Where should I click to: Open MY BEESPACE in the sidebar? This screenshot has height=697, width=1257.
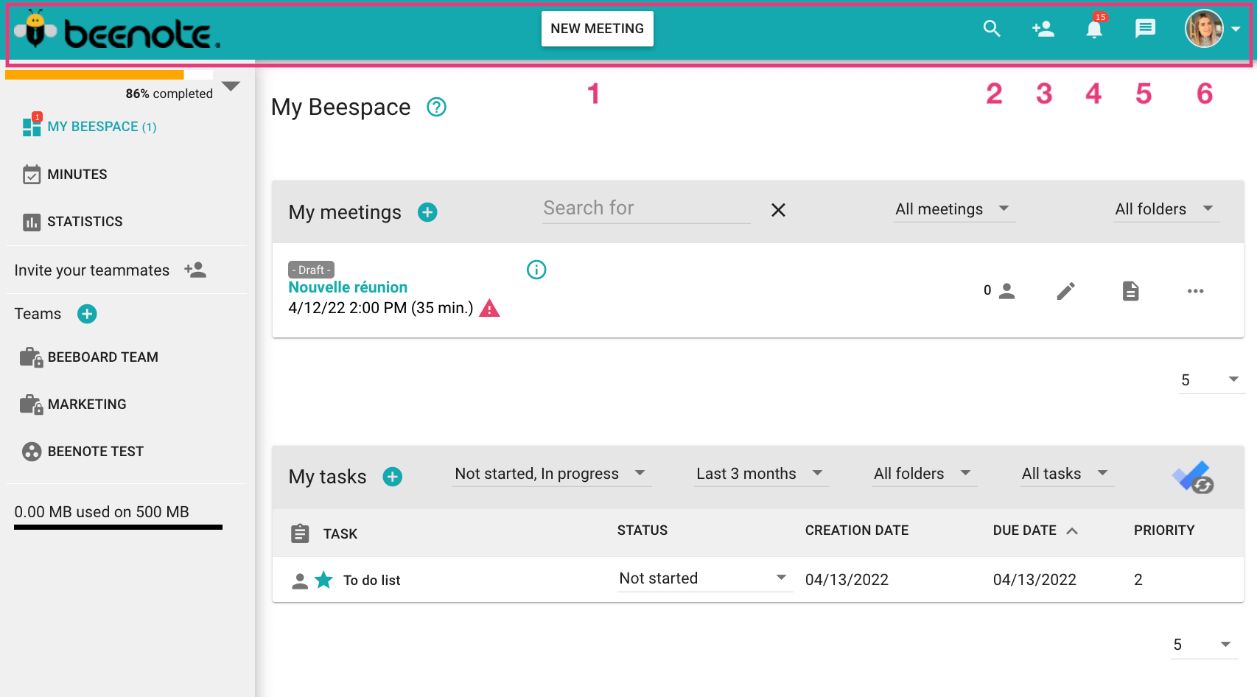(102, 127)
